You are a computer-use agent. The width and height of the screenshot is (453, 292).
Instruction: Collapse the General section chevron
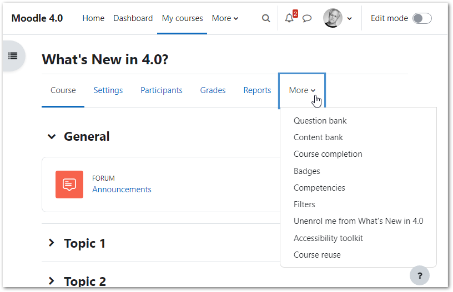tap(52, 136)
